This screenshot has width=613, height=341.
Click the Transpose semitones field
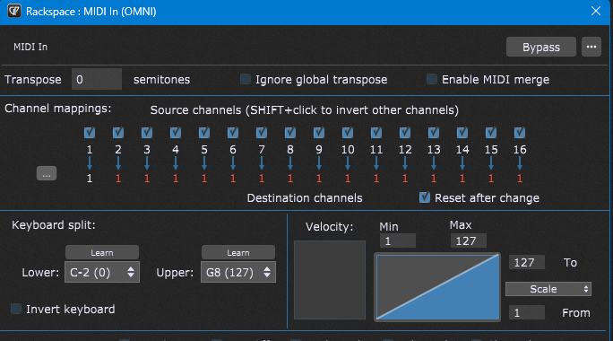(97, 80)
